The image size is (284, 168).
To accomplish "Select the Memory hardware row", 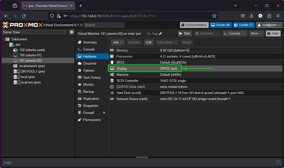I will click(x=196, y=50).
